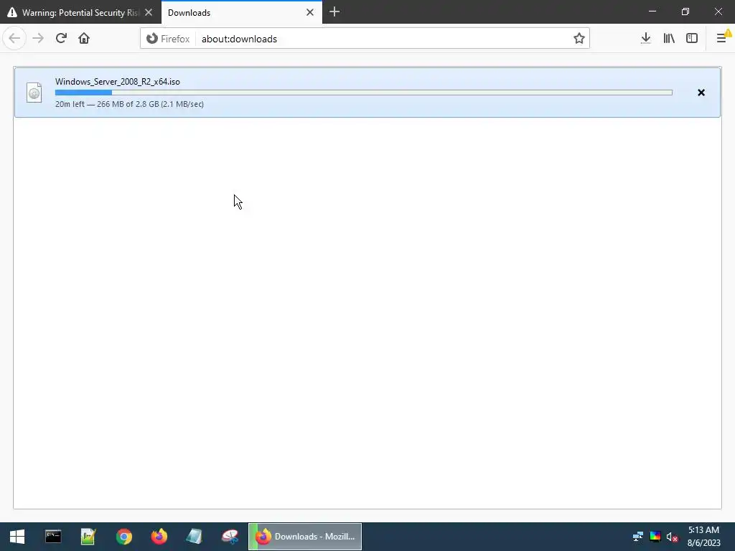Open the muted volume tray icon
This screenshot has height=551, width=735.
click(x=672, y=537)
